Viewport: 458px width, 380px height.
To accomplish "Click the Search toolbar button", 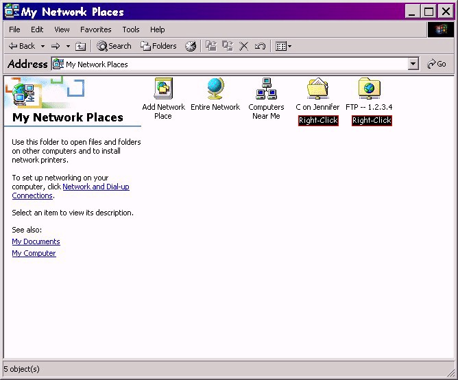I will coord(114,46).
